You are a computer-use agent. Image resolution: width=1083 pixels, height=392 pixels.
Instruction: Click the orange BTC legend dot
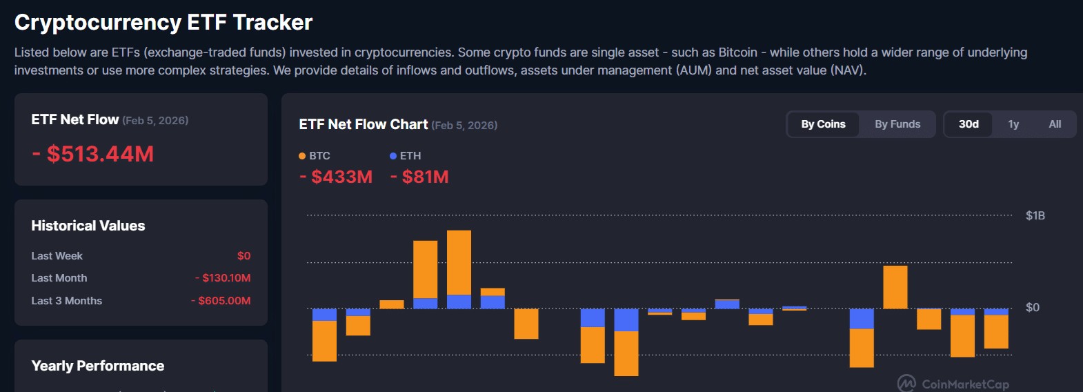tap(302, 156)
